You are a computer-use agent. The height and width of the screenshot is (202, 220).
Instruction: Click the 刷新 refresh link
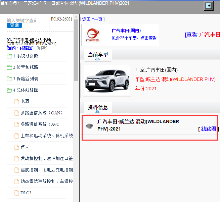point(42,48)
